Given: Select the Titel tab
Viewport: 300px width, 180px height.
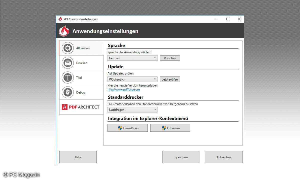Looking at the screenshot, I should click(81, 78).
